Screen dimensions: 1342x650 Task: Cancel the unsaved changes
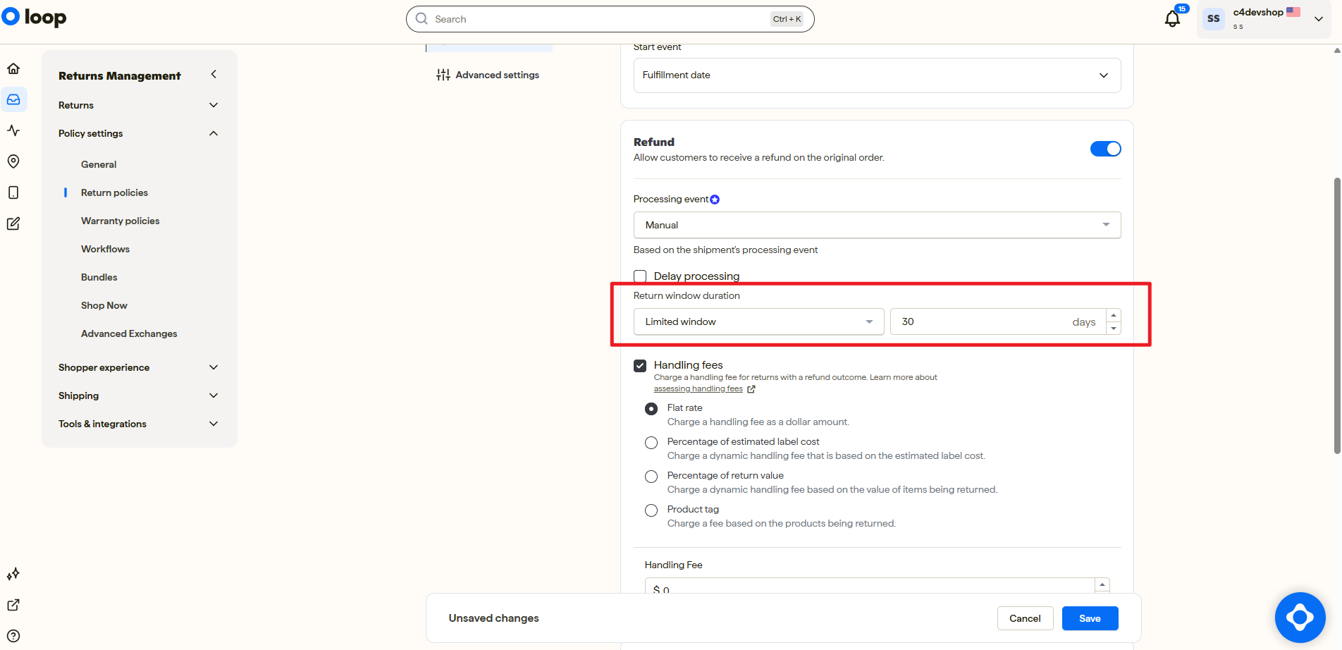point(1025,618)
